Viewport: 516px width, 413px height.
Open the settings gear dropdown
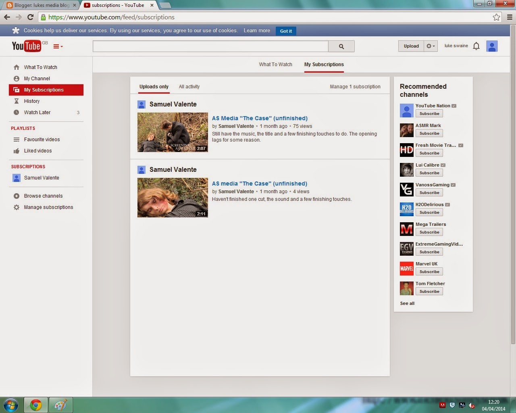coord(431,46)
